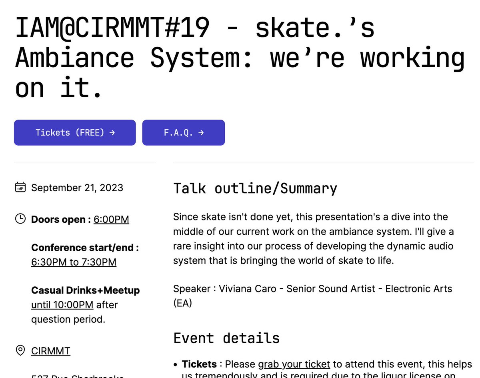
Task: Click the Doors open label
Action: point(61,220)
